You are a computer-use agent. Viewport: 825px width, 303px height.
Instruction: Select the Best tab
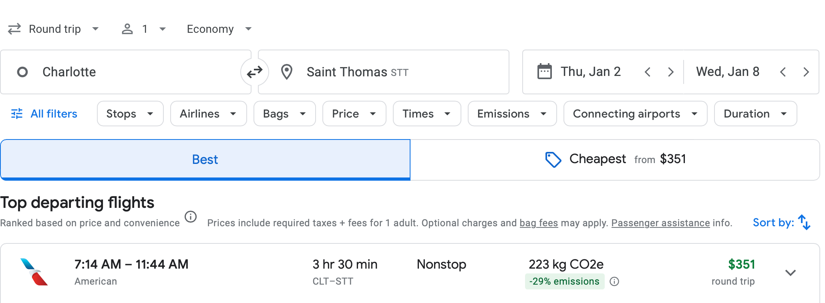pos(205,159)
